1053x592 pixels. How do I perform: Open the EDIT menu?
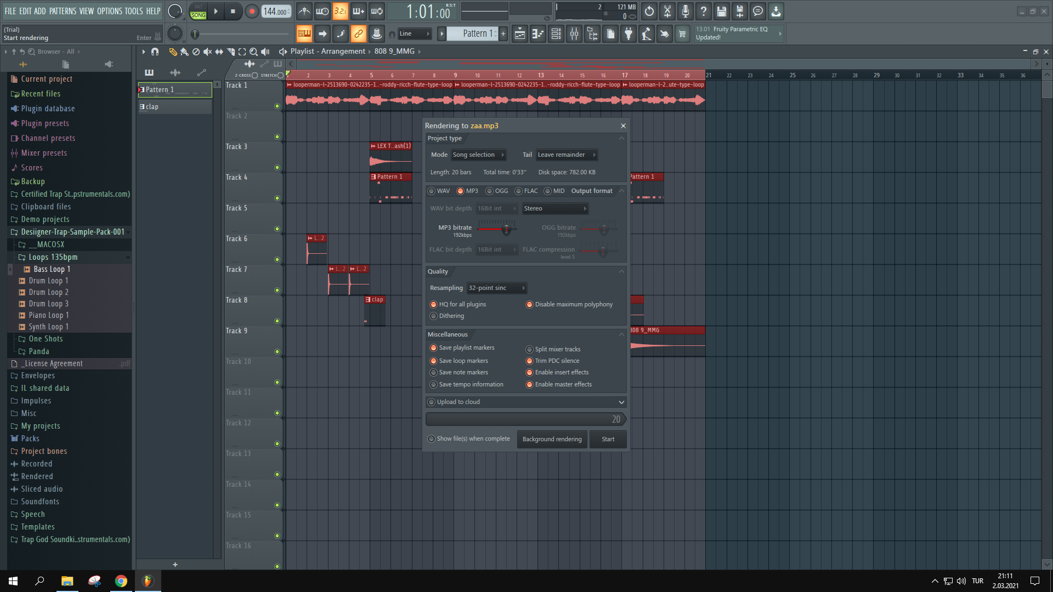25,11
